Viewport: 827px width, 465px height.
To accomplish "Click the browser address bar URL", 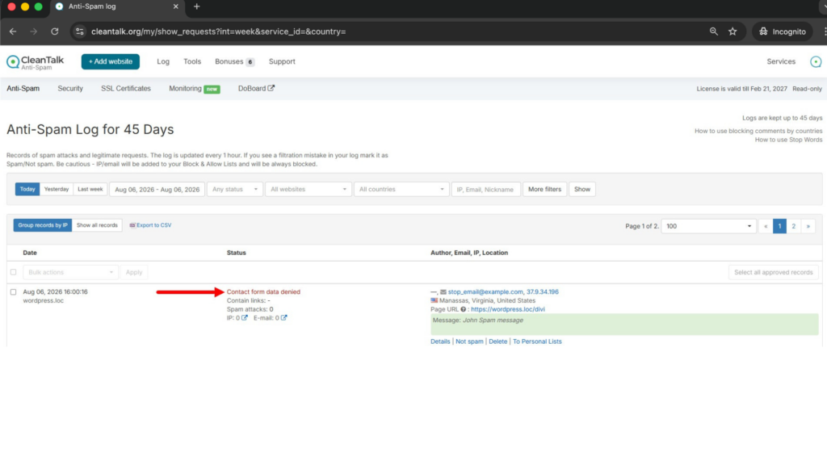I will [x=218, y=31].
